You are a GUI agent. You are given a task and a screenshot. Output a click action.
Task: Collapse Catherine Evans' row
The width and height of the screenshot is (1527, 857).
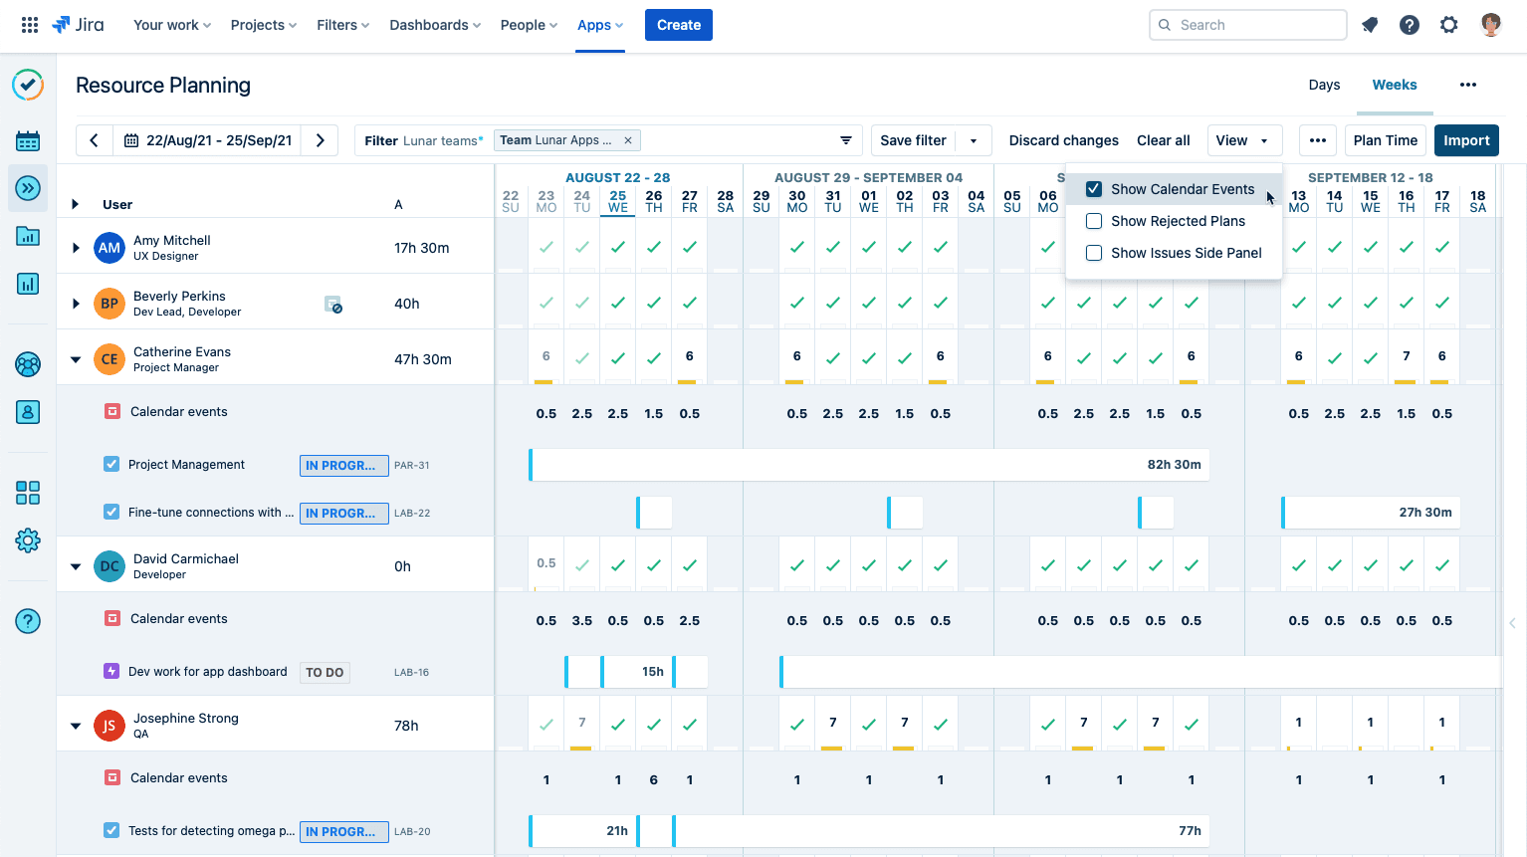tap(76, 359)
